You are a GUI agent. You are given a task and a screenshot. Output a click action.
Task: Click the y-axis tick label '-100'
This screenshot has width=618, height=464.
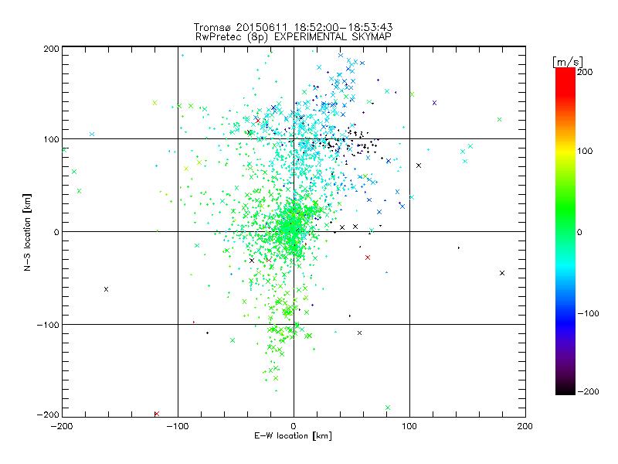coord(48,325)
